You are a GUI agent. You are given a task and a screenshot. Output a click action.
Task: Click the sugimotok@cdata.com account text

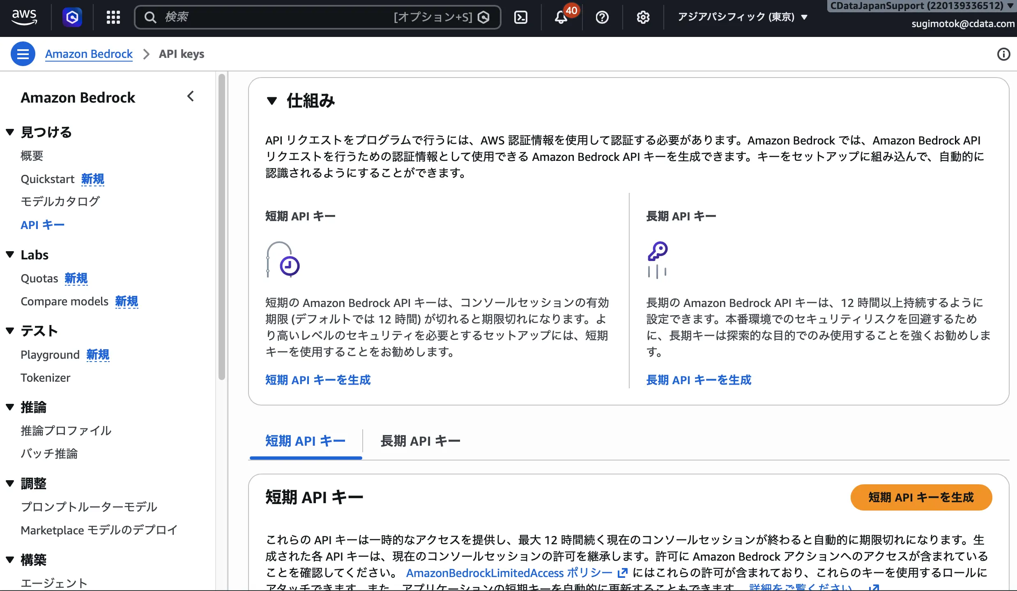[963, 24]
